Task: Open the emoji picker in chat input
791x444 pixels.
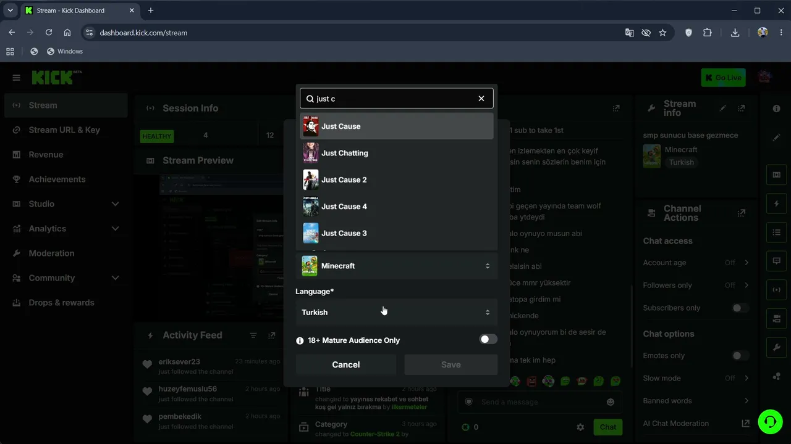Action: (611, 402)
